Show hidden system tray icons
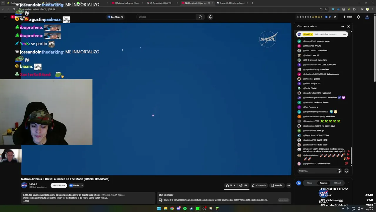376x212 pixels. 343,208
